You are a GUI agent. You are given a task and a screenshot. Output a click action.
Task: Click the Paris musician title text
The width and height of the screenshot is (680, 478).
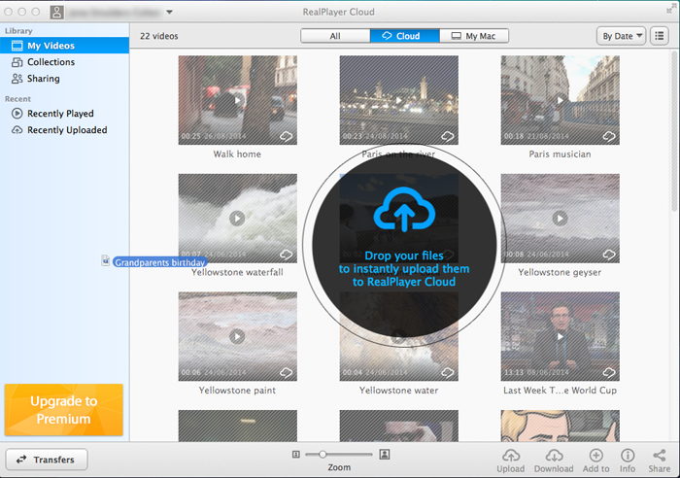point(560,154)
